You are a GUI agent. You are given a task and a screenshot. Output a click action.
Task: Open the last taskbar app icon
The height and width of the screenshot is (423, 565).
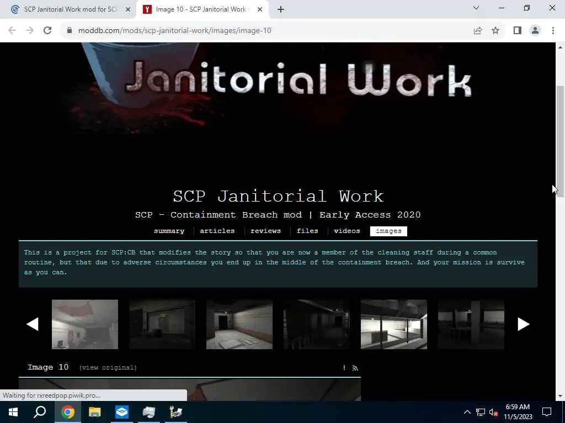pyautogui.click(x=176, y=412)
